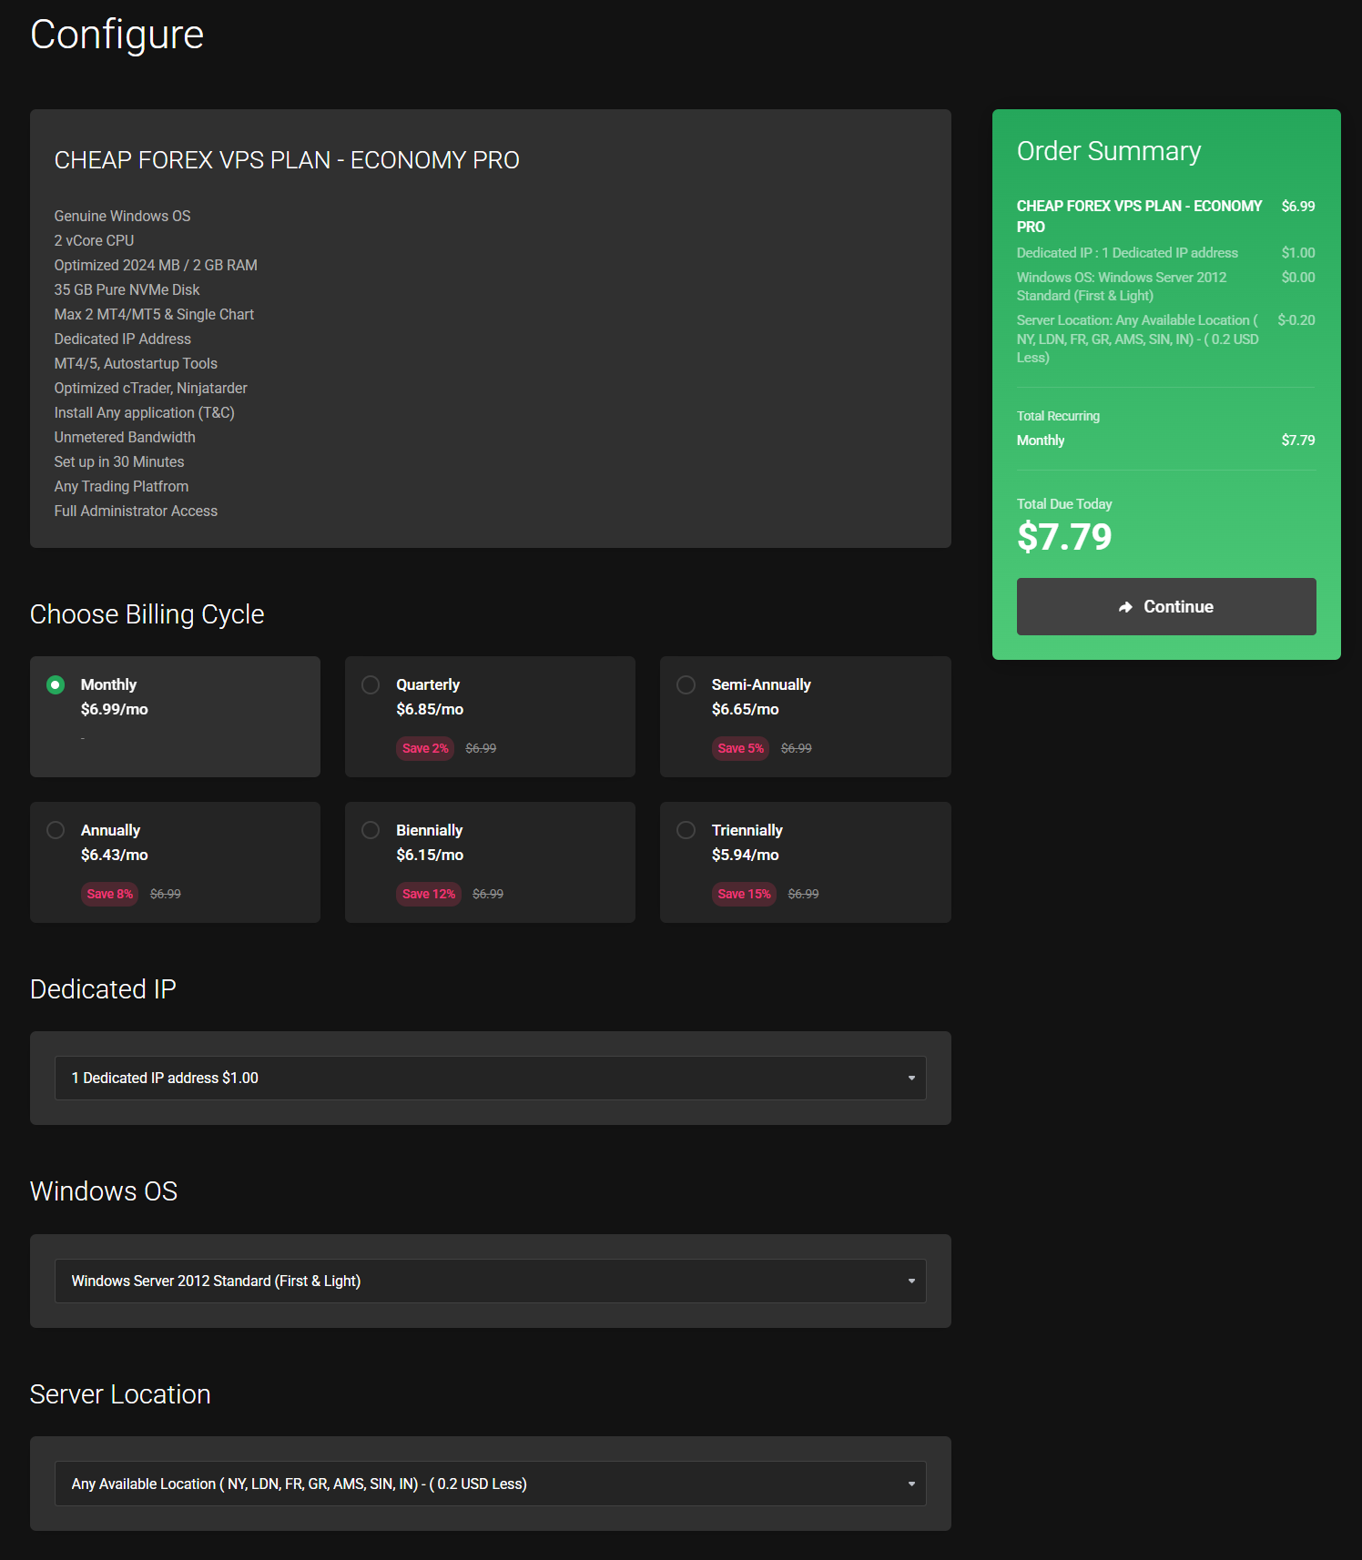The height and width of the screenshot is (1560, 1362).
Task: Click the Dedicated IP dropdown caret arrow
Action: coord(911,1079)
